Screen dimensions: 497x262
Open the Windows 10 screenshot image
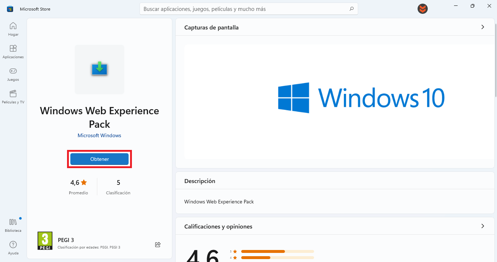tap(339, 102)
